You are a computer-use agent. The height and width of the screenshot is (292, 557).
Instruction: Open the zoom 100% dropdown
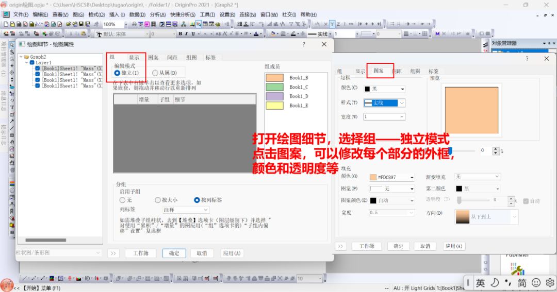point(126,24)
